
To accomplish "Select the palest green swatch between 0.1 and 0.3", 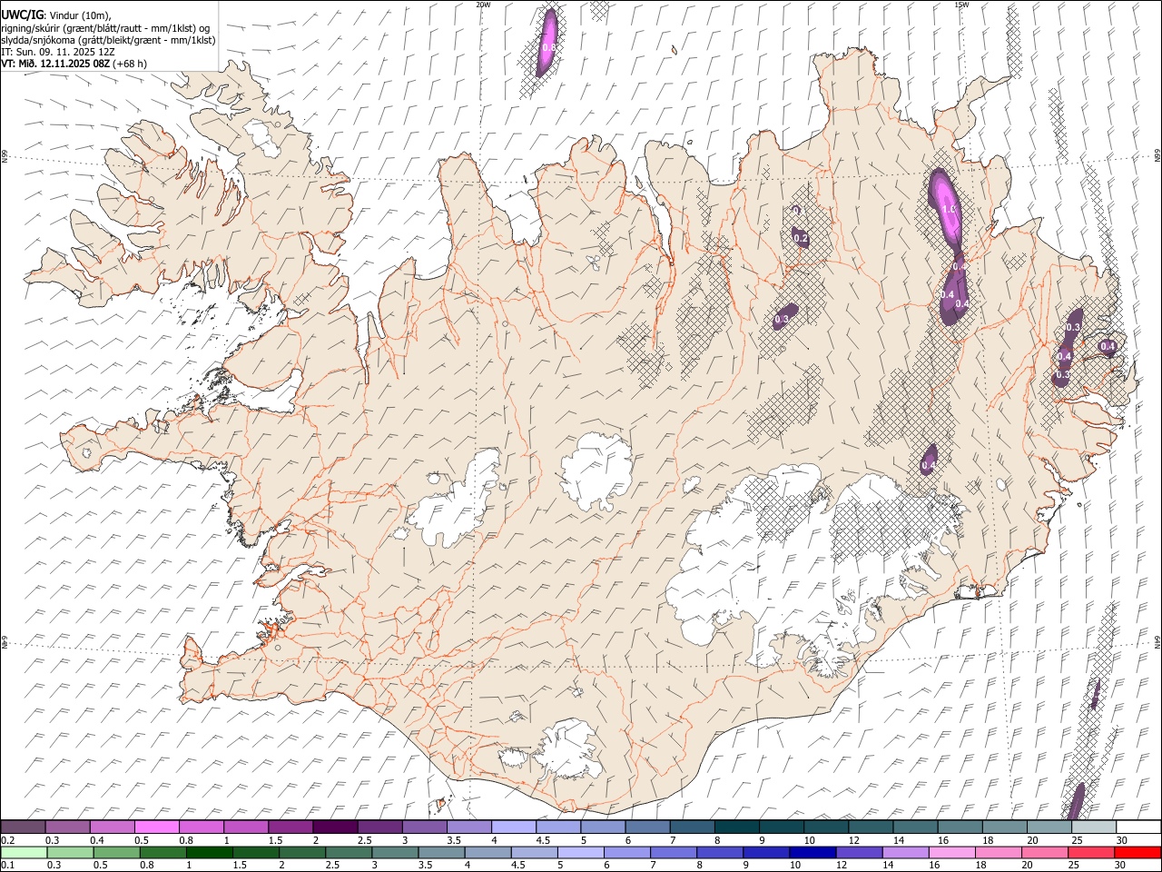I will pyautogui.click(x=24, y=852).
